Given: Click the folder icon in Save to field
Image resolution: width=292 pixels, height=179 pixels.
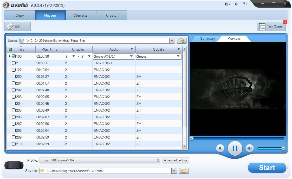Looking at the screenshot, I should pos(42,171).
